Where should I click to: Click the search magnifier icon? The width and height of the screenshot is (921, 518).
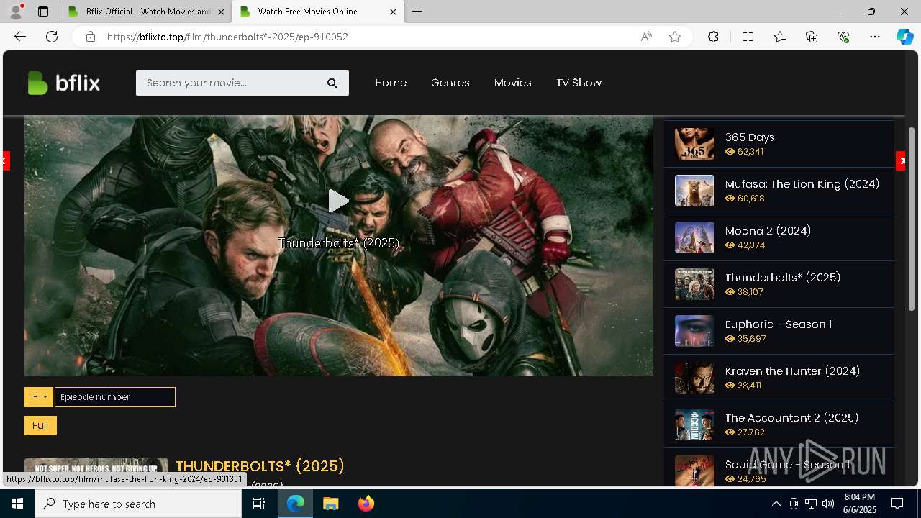coord(332,83)
